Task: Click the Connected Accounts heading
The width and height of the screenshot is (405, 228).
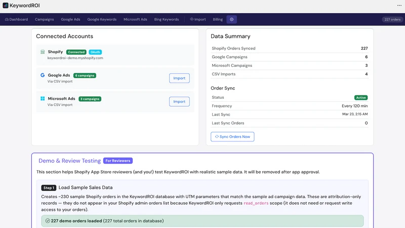Action: click(65, 36)
